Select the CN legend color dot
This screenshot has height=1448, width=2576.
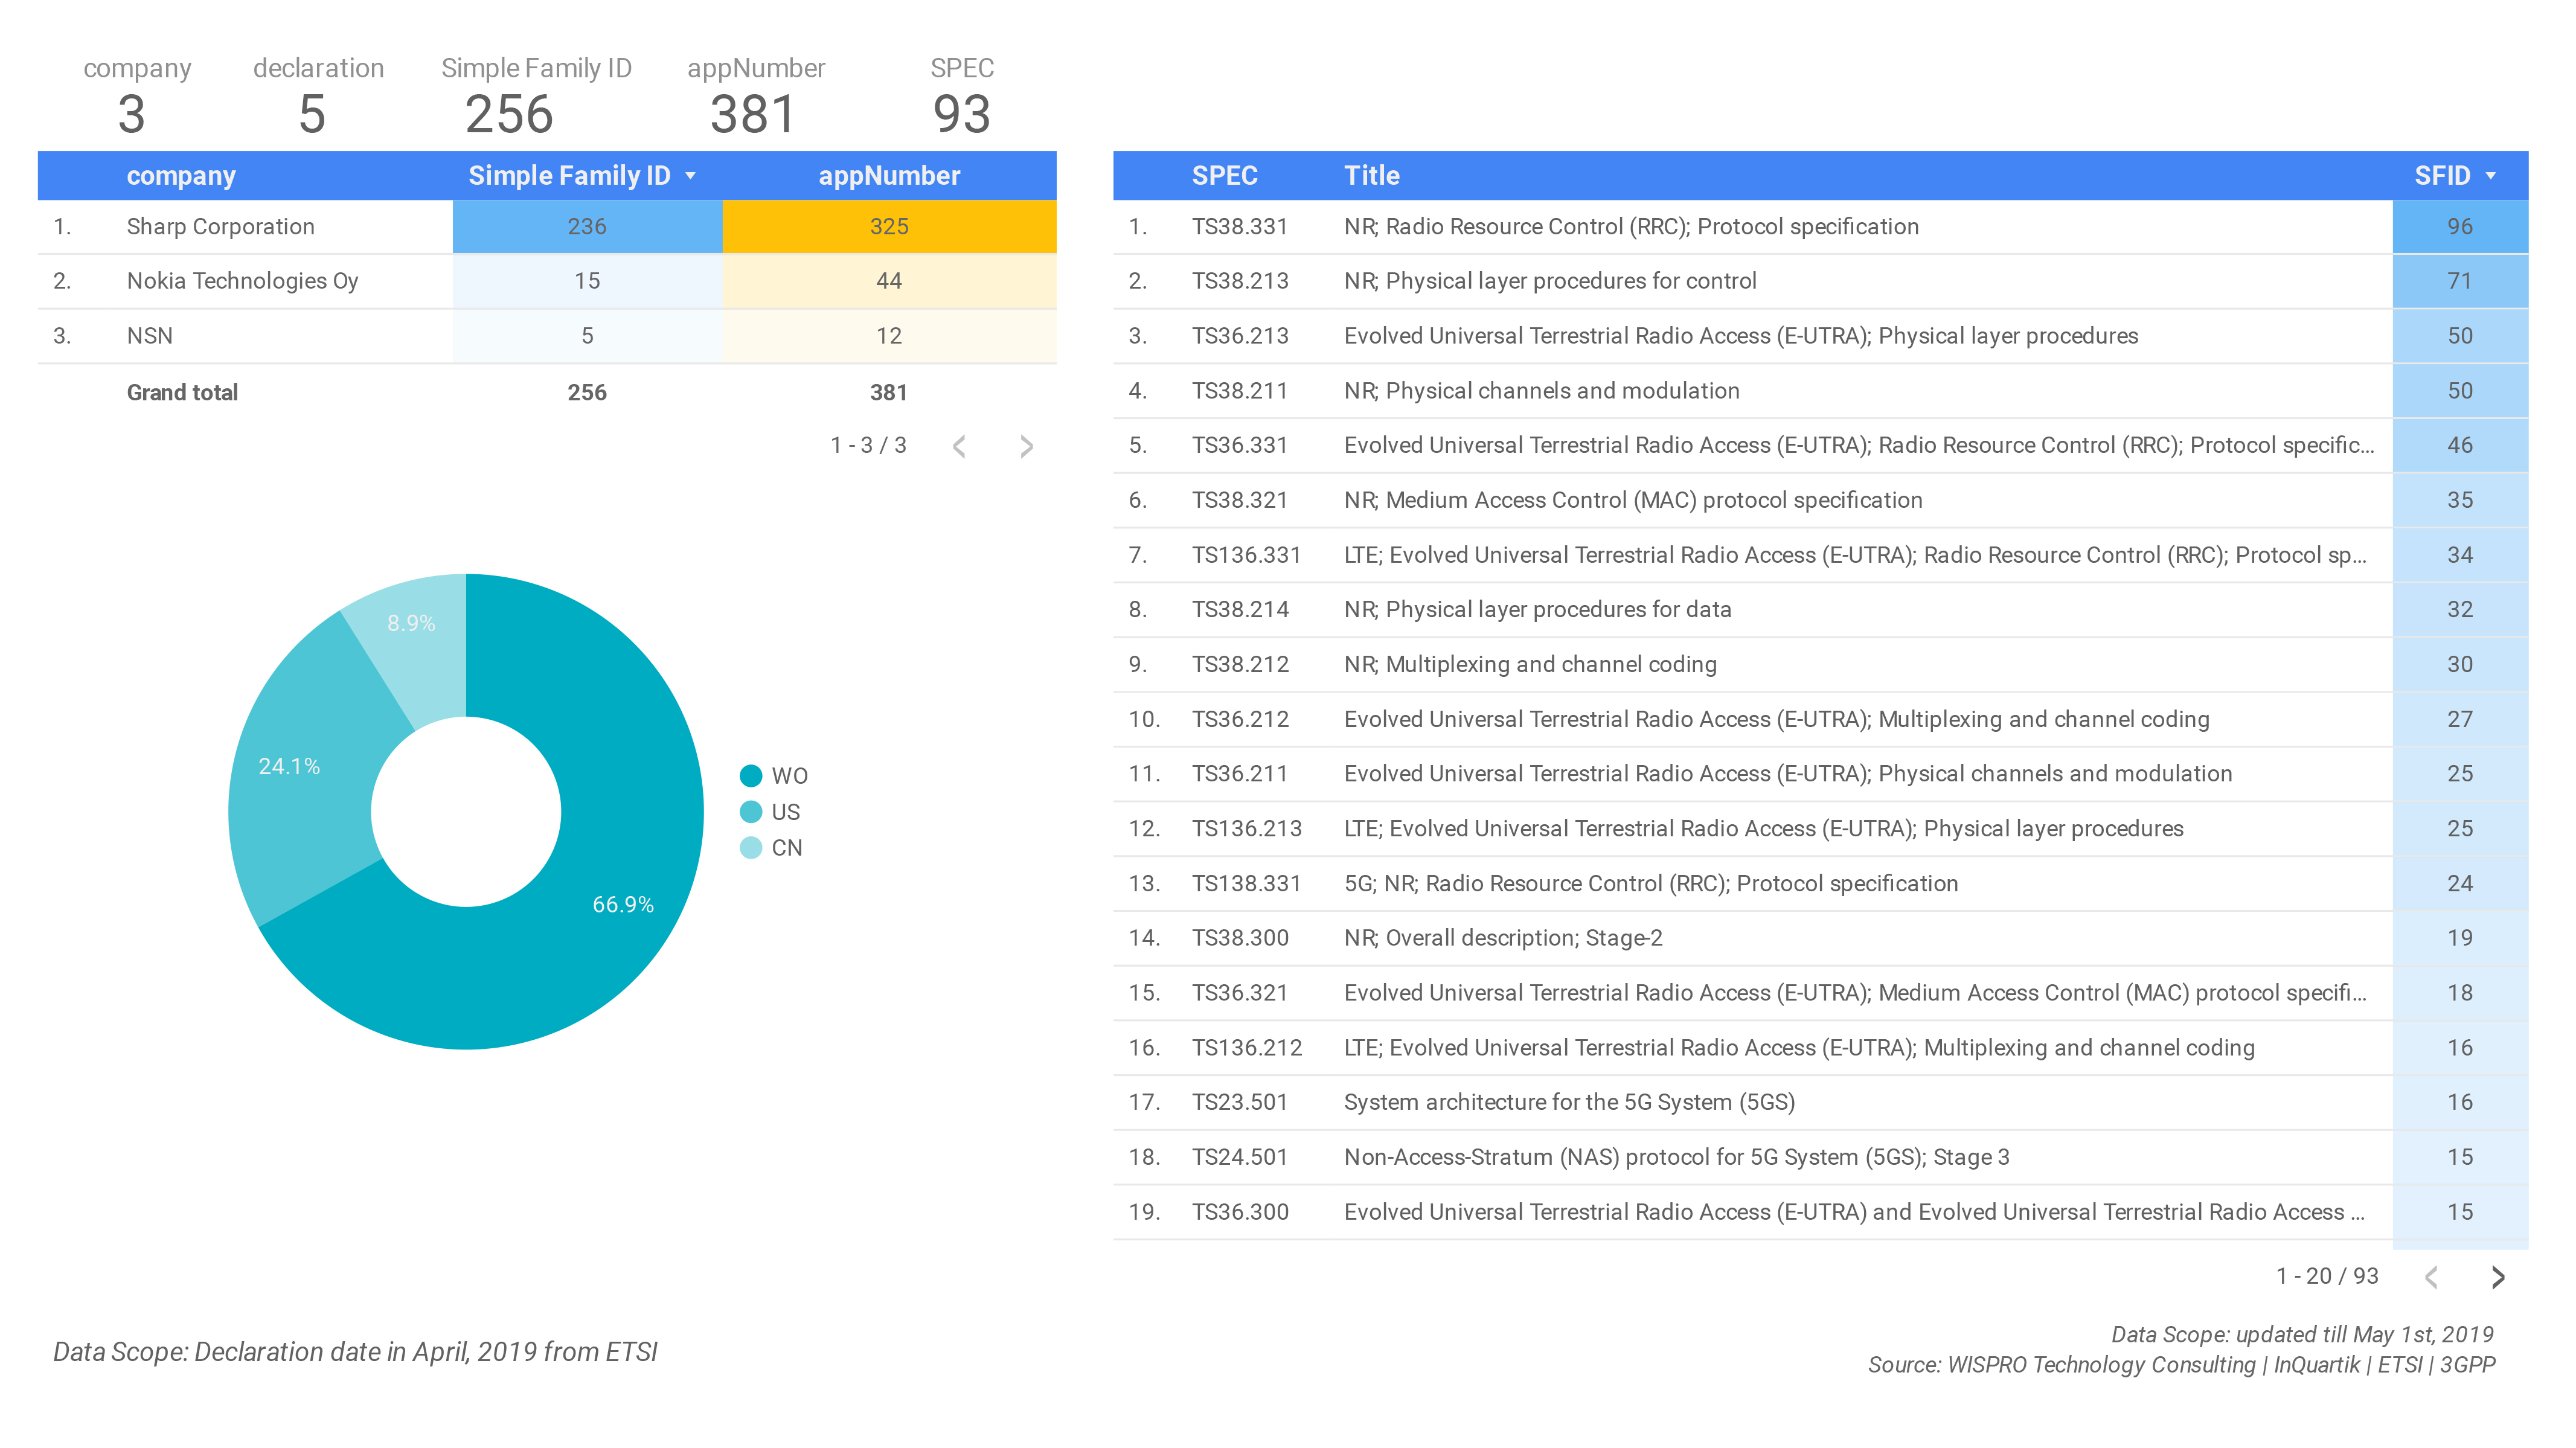pyautogui.click(x=750, y=848)
